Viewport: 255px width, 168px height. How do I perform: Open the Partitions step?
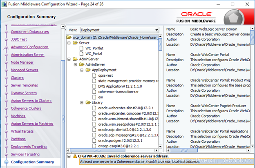coord(18,139)
